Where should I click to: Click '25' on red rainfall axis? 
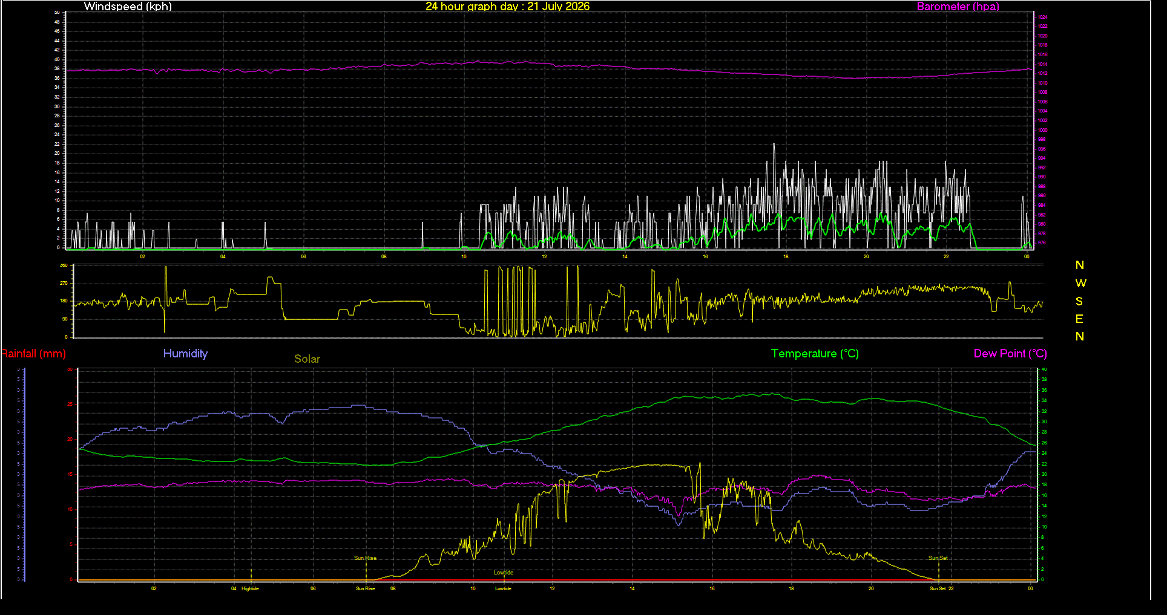point(70,405)
